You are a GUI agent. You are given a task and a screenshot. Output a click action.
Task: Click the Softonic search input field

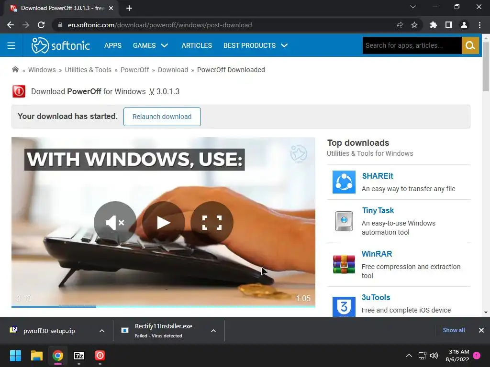point(412,45)
